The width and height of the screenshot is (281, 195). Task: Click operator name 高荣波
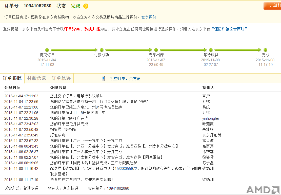208,140
